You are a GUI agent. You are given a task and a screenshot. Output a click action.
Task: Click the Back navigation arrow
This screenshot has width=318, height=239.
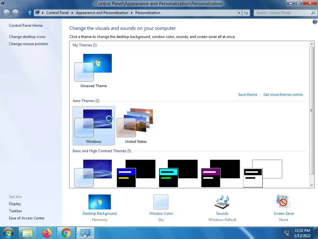tap(6, 13)
